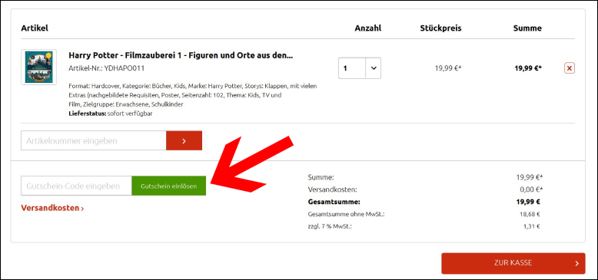Click the Stückpreis column header

coord(441,28)
